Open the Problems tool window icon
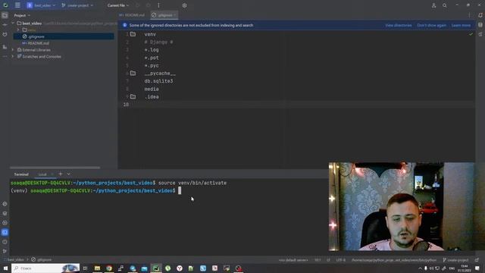 (5, 242)
